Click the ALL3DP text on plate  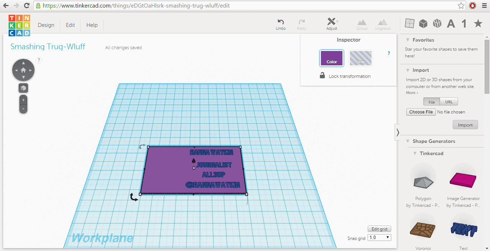(214, 175)
